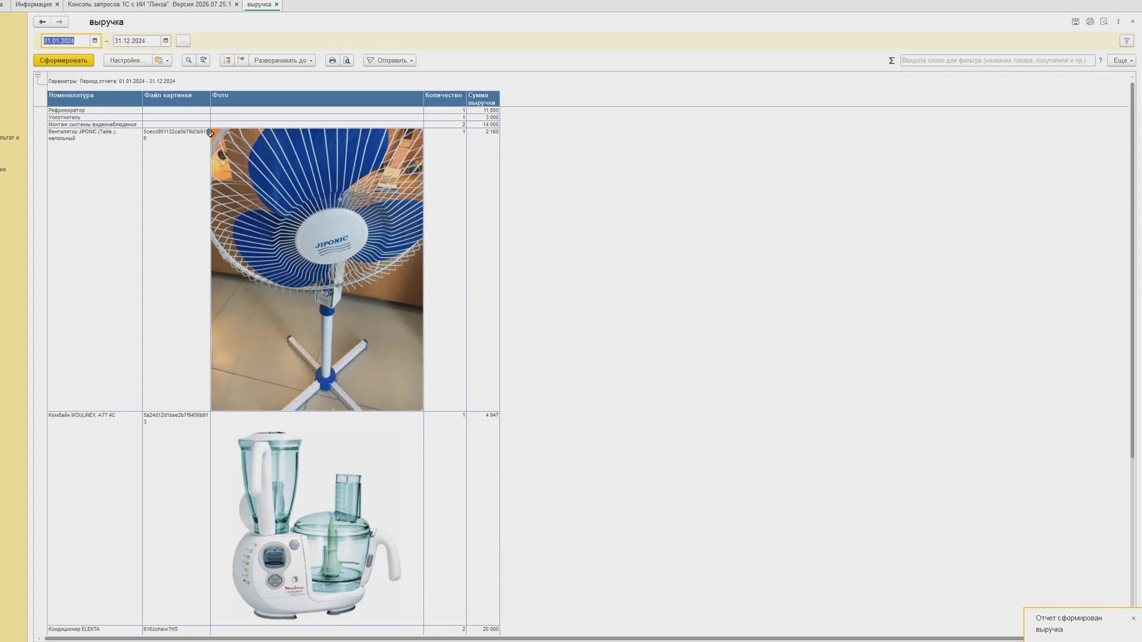Click the printer icon in the title bar
1142x642 pixels.
point(1090,22)
